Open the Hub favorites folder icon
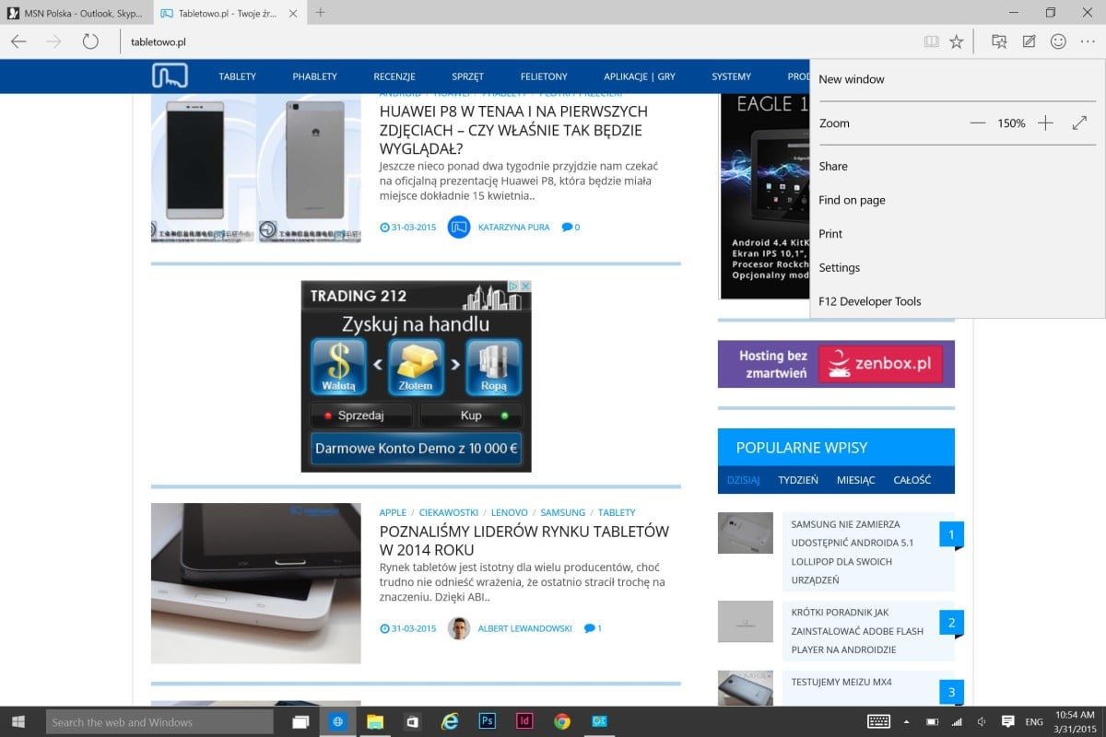This screenshot has width=1106, height=737. [x=999, y=41]
